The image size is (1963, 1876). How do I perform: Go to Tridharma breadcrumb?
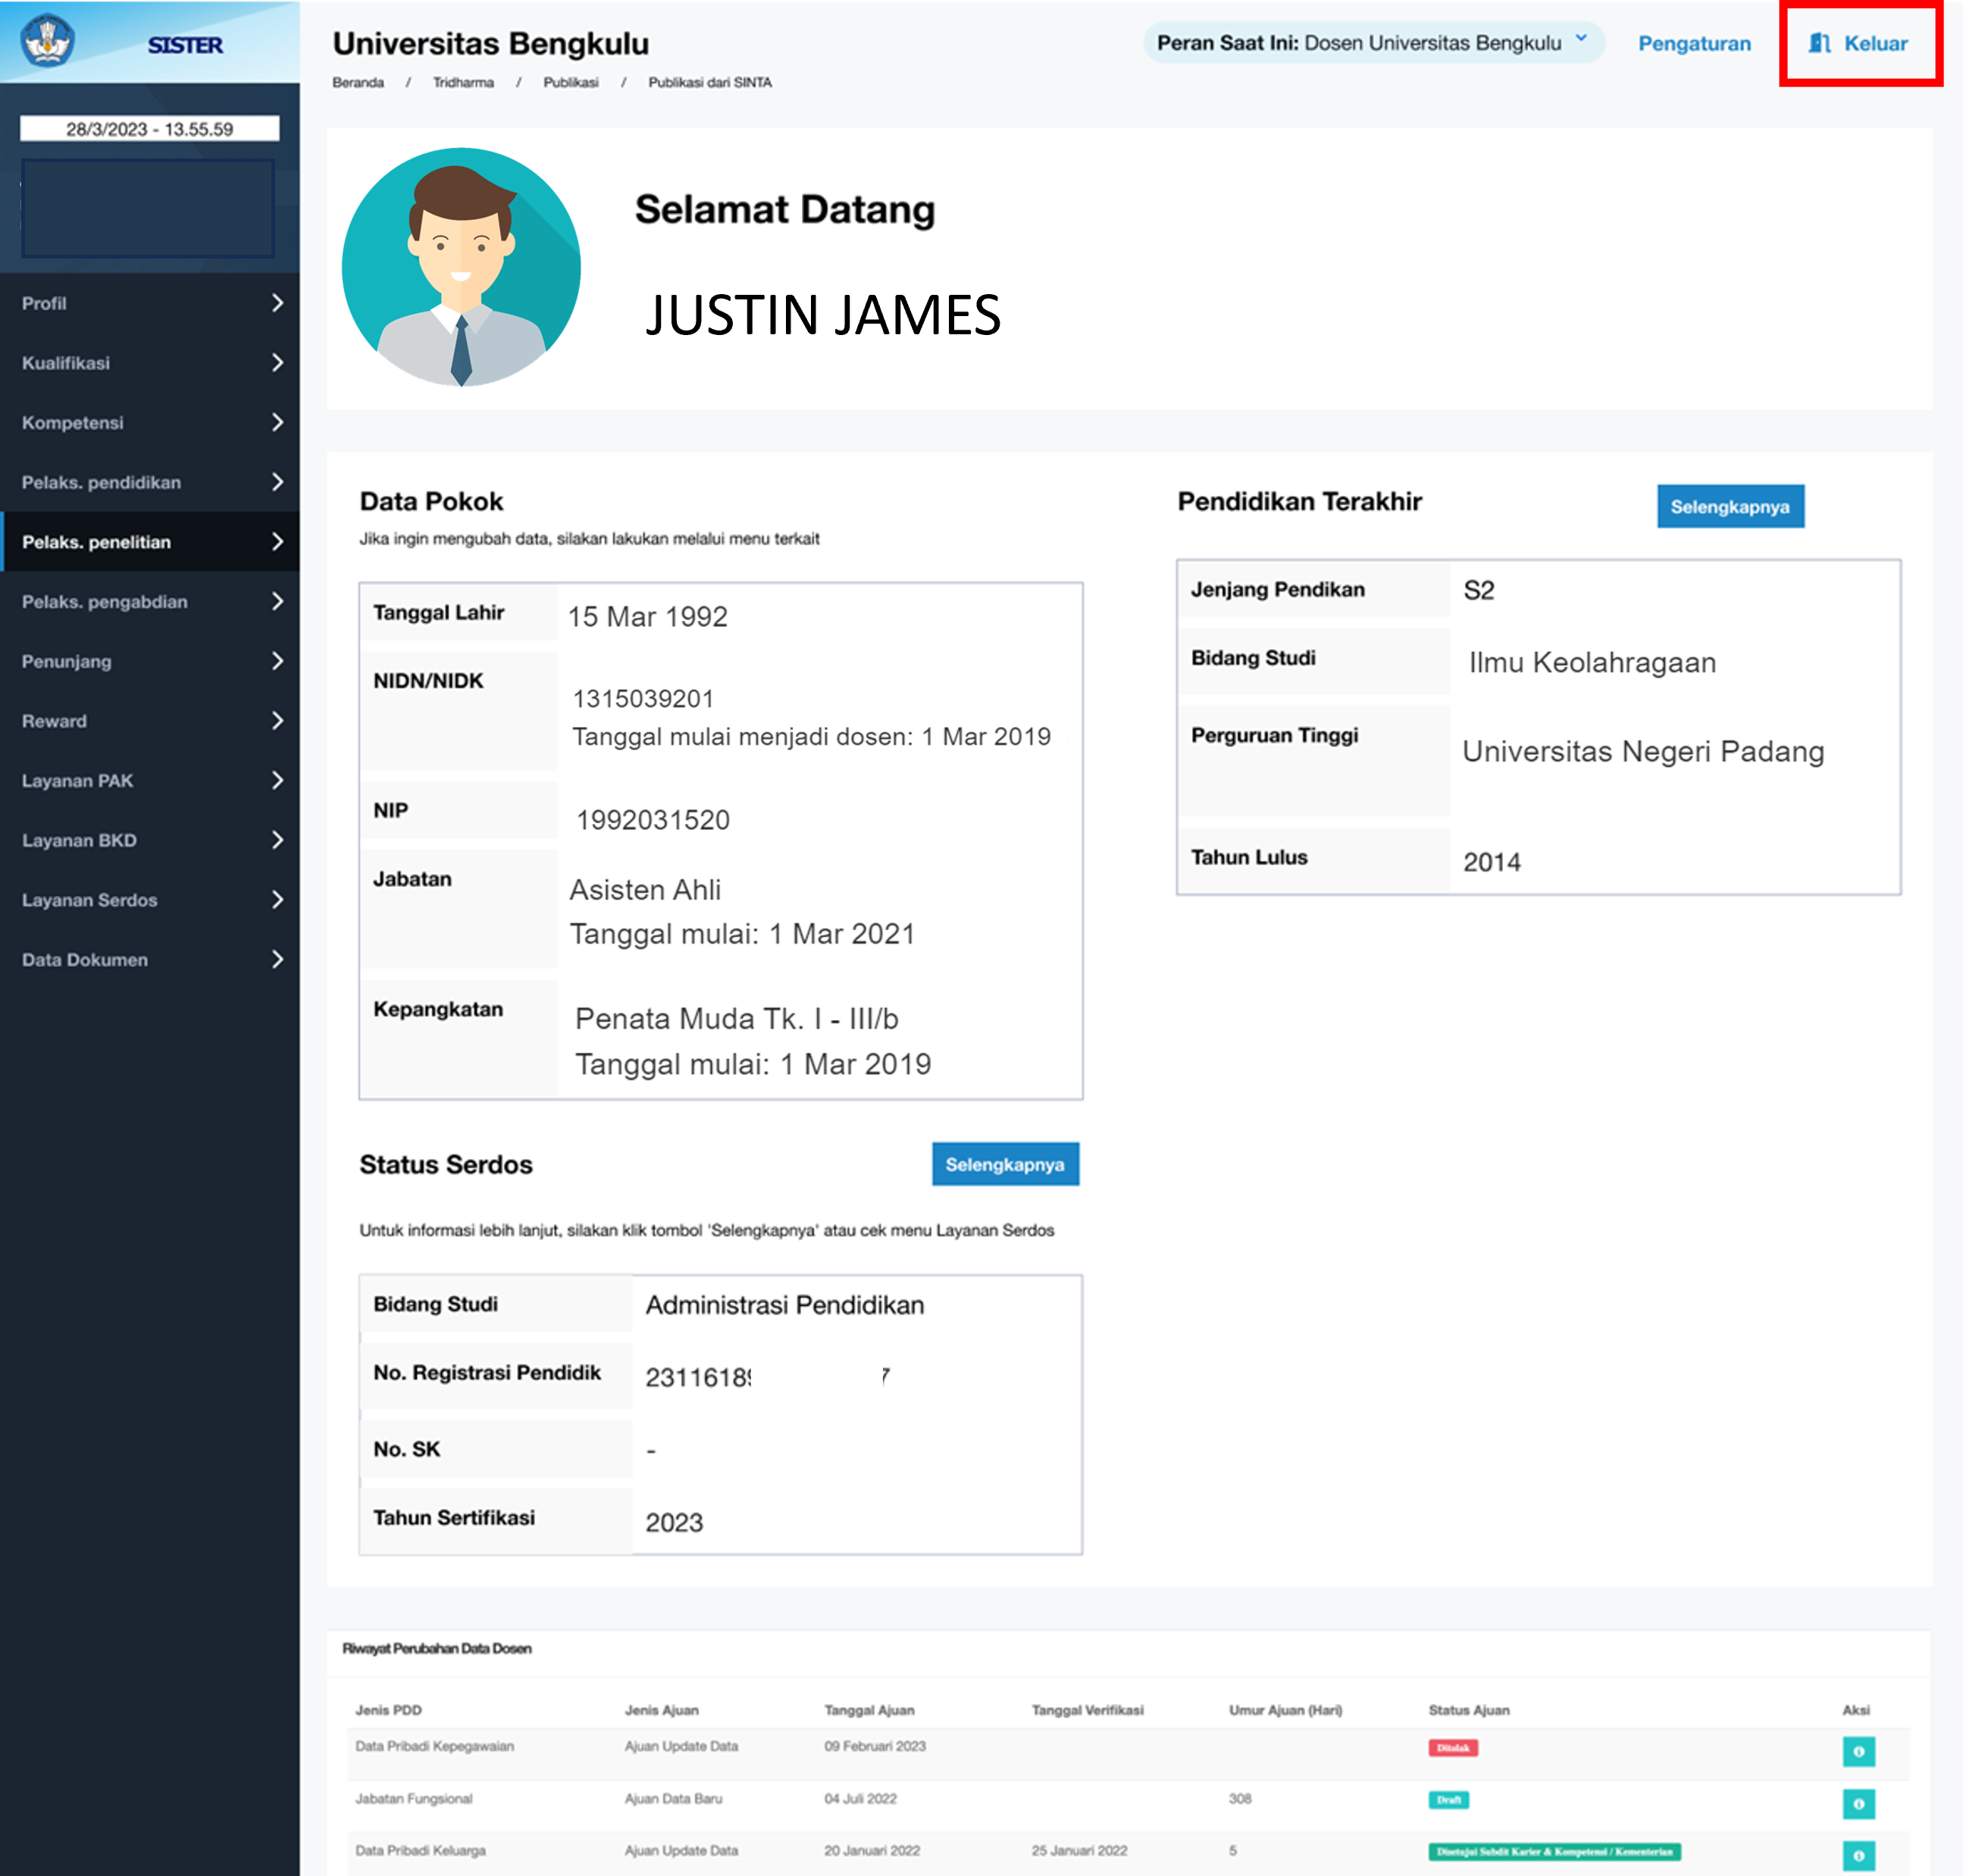(463, 82)
